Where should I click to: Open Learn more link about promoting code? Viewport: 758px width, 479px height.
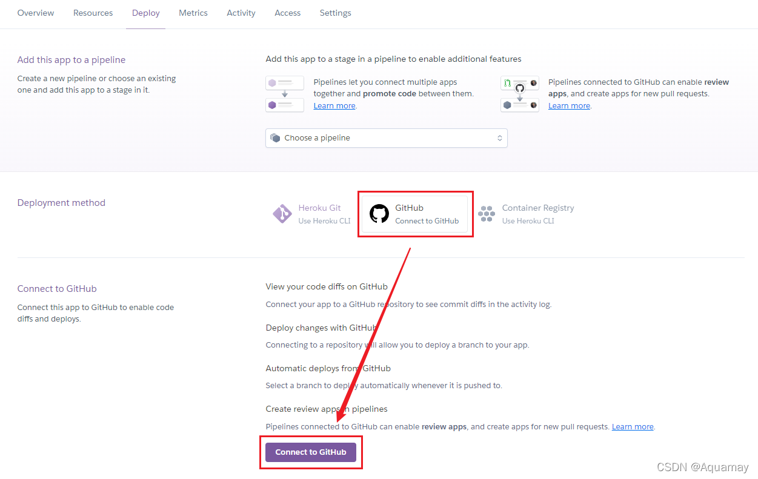click(x=334, y=105)
